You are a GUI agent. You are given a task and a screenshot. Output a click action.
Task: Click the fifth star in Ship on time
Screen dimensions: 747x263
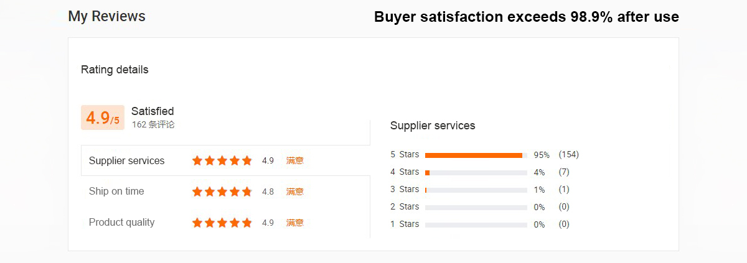point(247,191)
